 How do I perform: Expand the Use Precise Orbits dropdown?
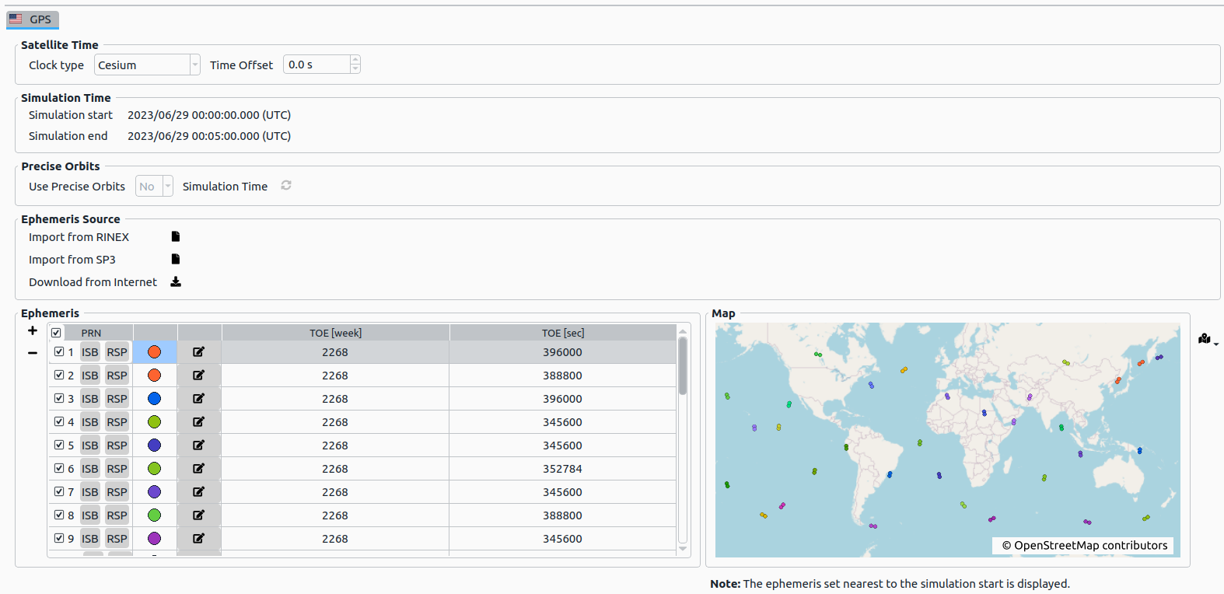[154, 187]
